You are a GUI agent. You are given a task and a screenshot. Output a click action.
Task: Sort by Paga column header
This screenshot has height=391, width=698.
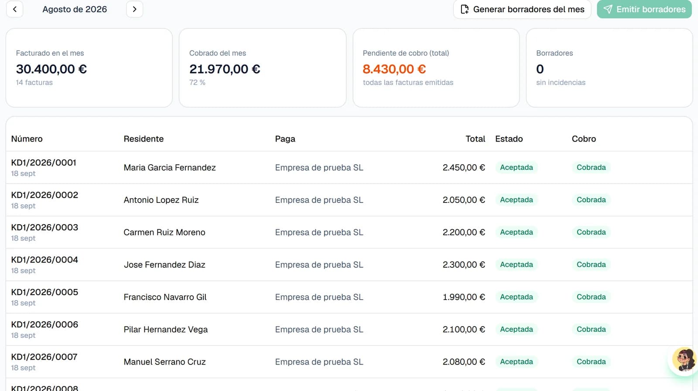(x=285, y=139)
